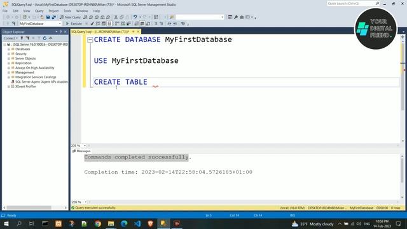Open the File menu
Screen dimensions: 407x229
pos(5,11)
